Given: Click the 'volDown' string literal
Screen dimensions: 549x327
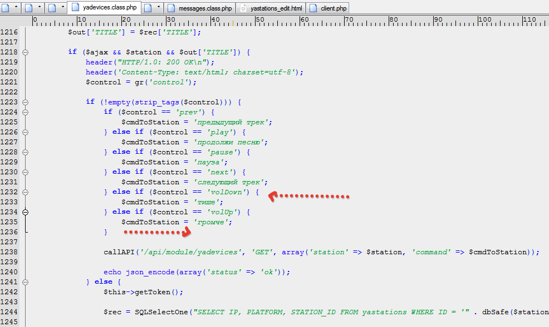Looking at the screenshot, I should (x=226, y=192).
